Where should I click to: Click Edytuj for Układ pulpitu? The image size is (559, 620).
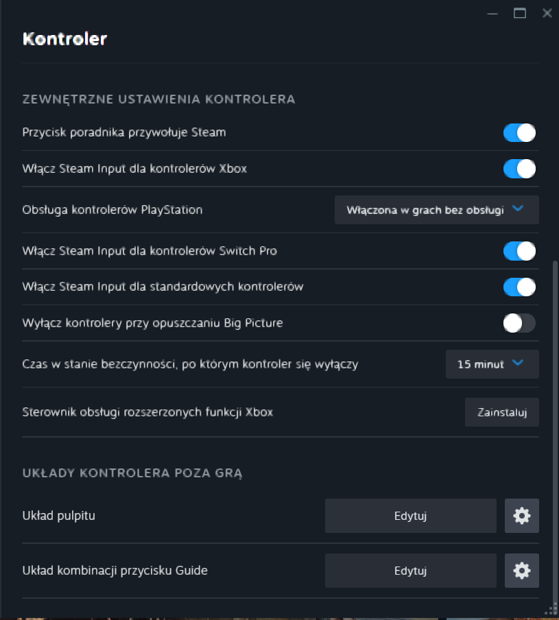point(411,516)
